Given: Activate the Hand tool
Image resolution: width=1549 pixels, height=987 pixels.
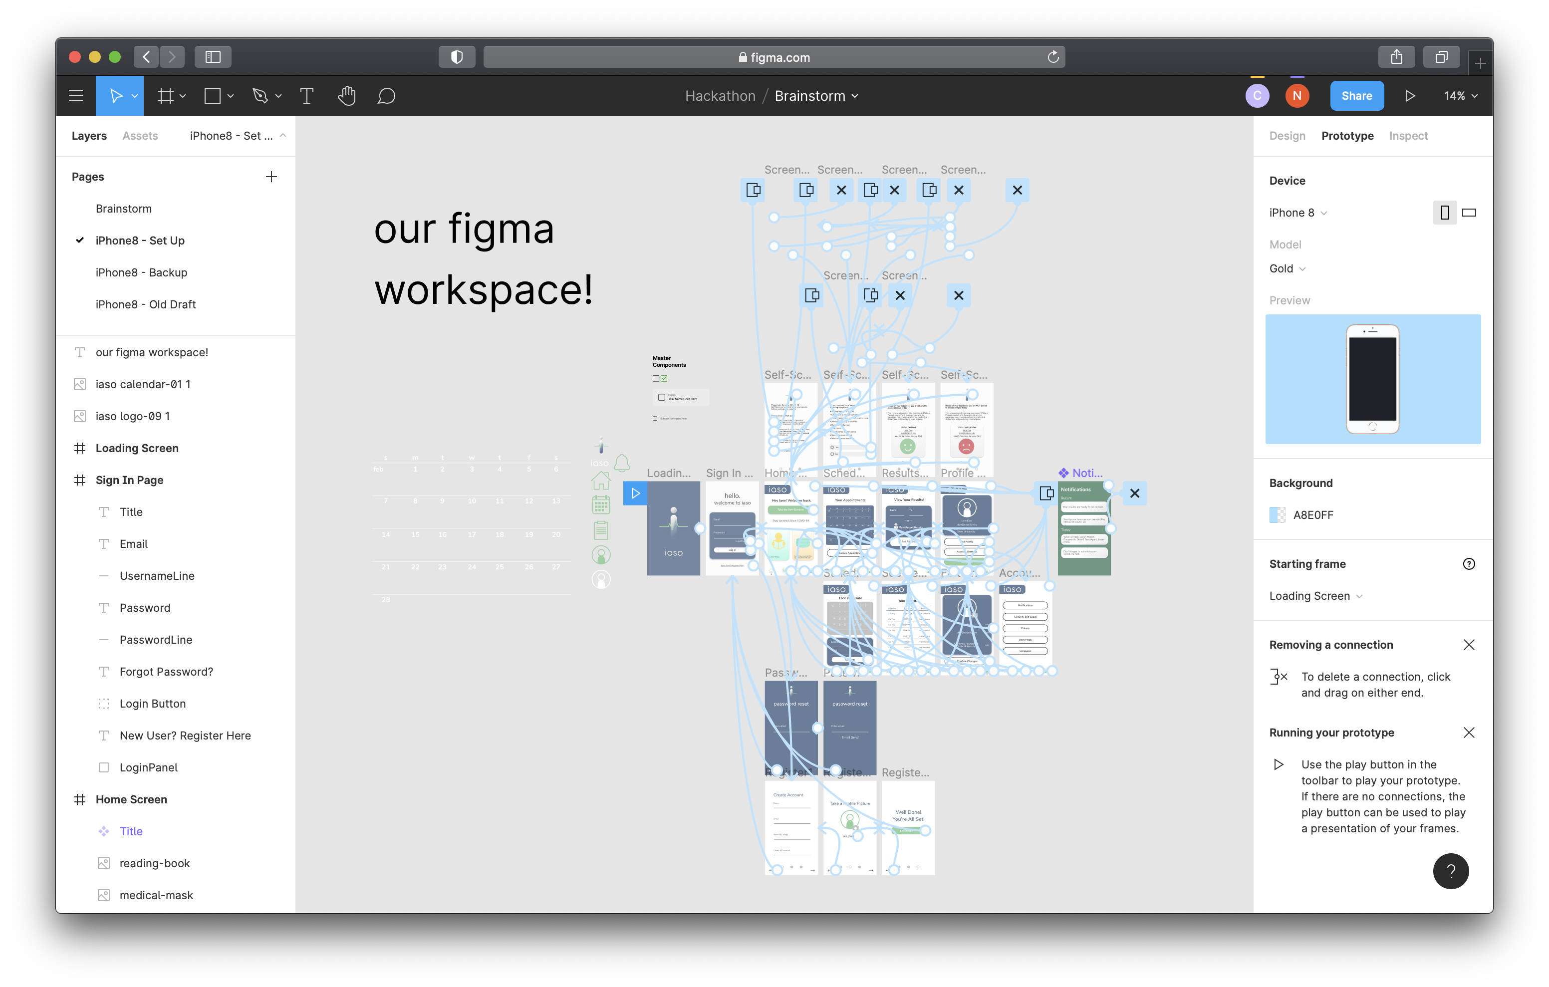Looking at the screenshot, I should 347,96.
